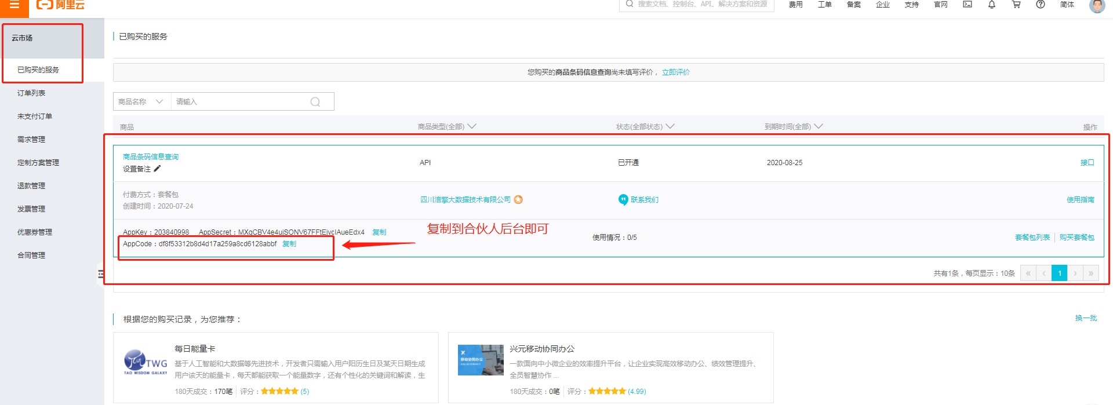
Task: Select 需求管理 in sidebar
Action: (31, 139)
